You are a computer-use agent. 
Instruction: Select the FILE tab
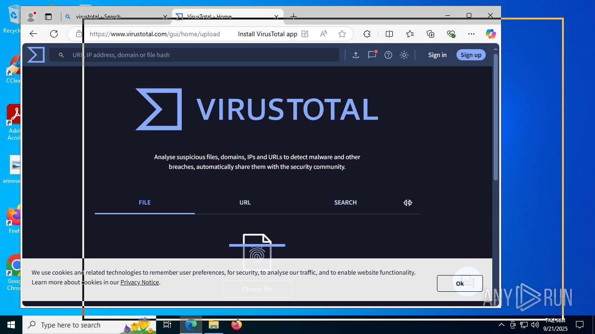pos(145,202)
